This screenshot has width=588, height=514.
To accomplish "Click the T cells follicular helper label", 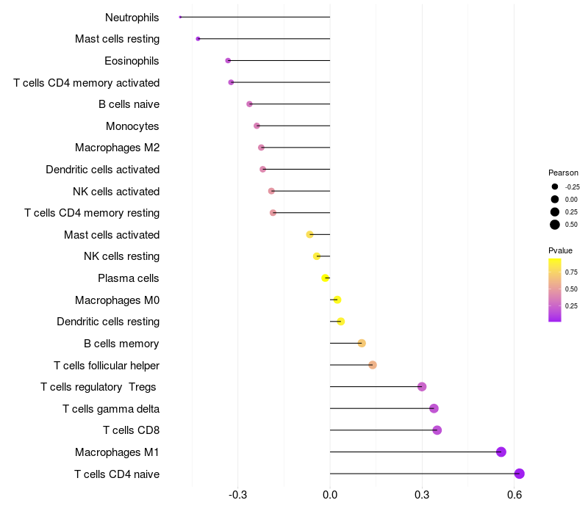I will click(x=107, y=365).
